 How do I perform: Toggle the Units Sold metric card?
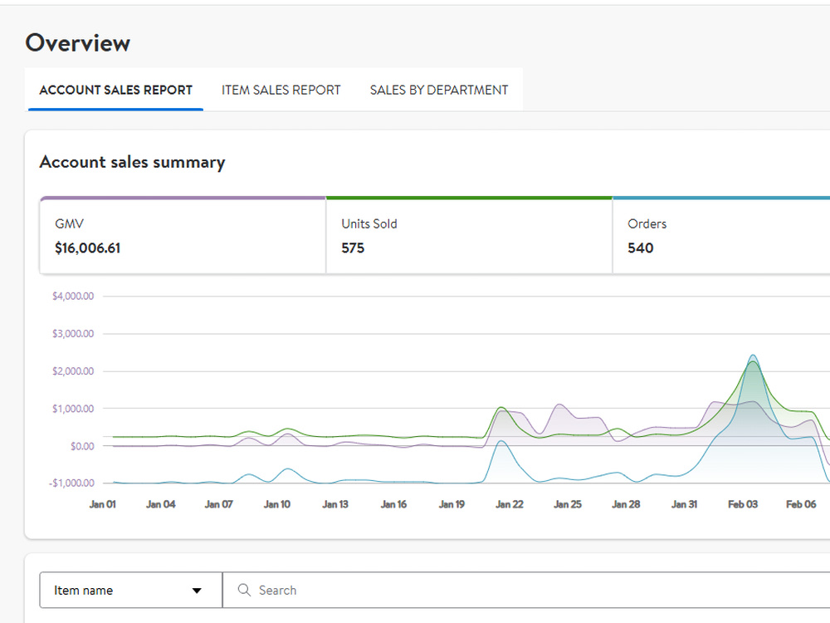[x=469, y=236]
